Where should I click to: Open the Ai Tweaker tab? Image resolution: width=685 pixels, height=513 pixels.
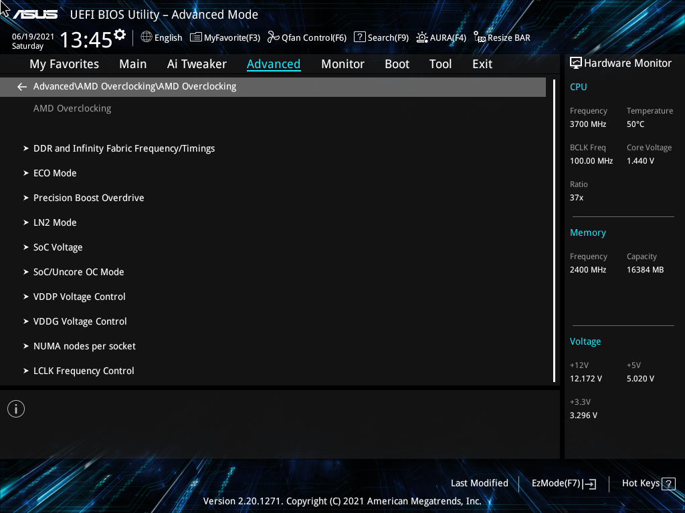point(197,64)
